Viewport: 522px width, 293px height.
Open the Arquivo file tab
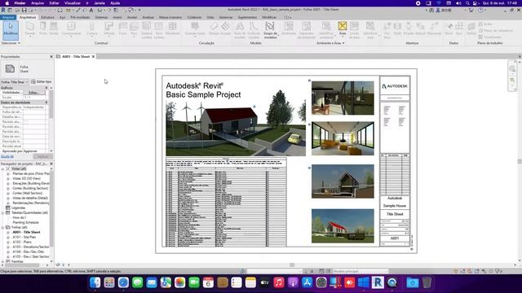(x=8, y=17)
